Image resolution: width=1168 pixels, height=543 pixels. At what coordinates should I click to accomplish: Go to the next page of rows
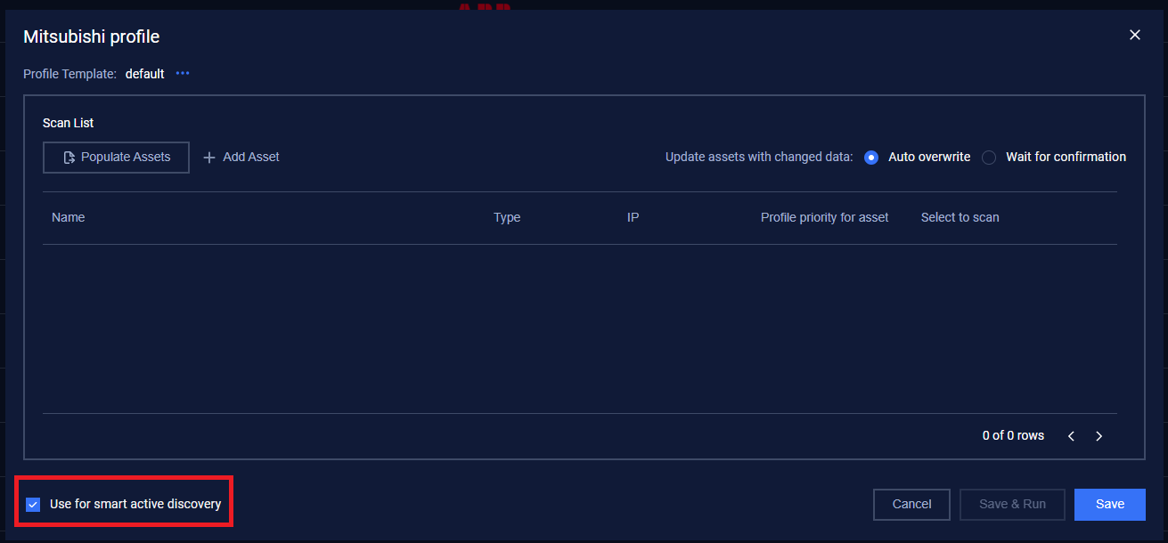1099,436
